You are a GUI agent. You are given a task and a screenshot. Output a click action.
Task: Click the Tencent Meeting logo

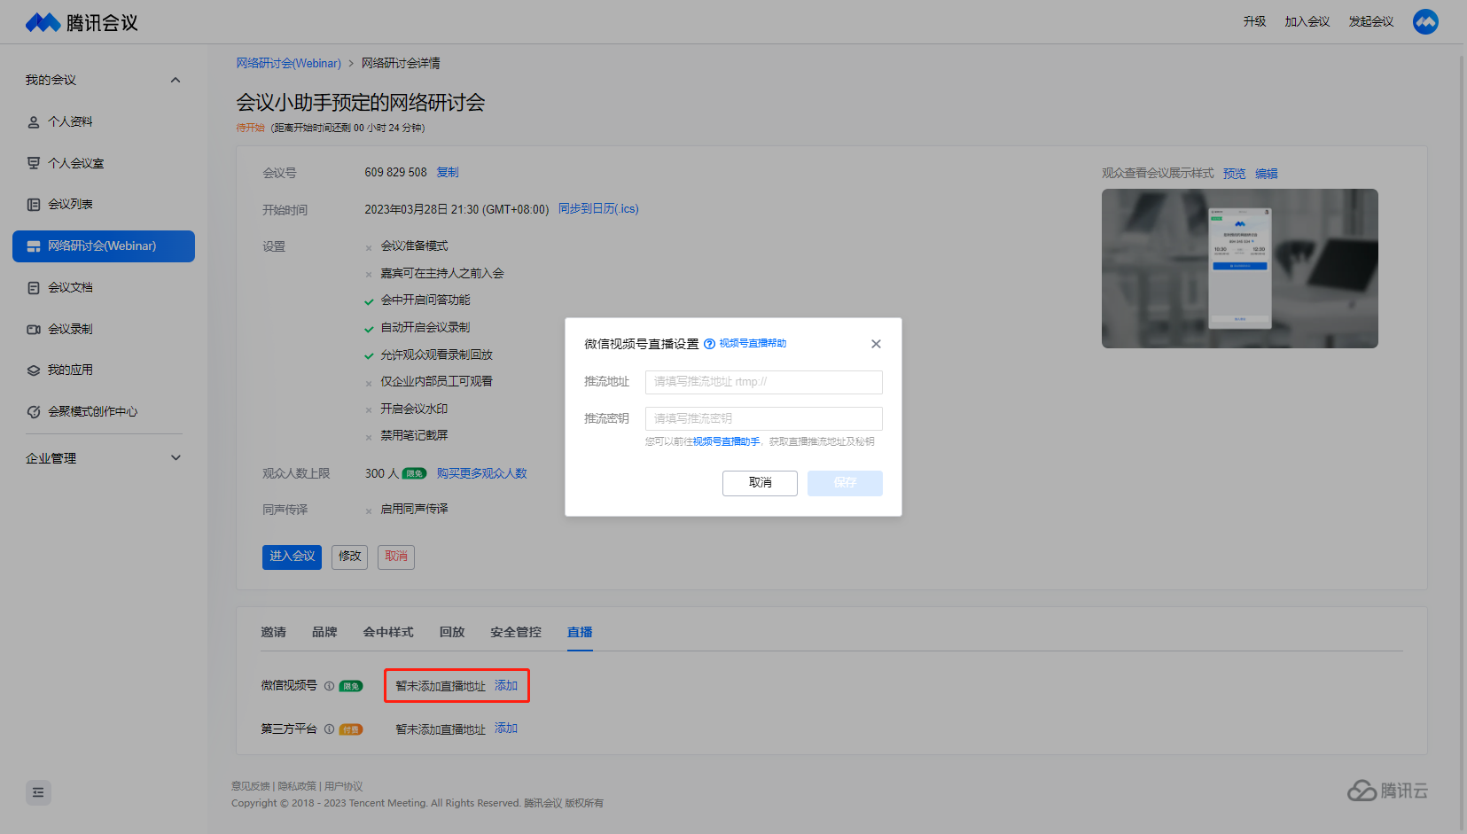(82, 22)
